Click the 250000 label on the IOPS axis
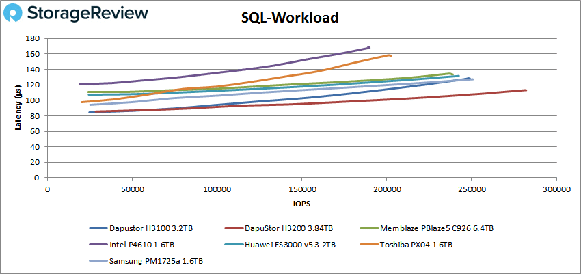The image size is (581, 274). click(x=472, y=189)
